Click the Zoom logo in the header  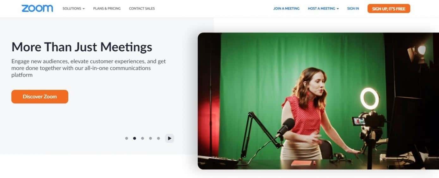click(37, 9)
